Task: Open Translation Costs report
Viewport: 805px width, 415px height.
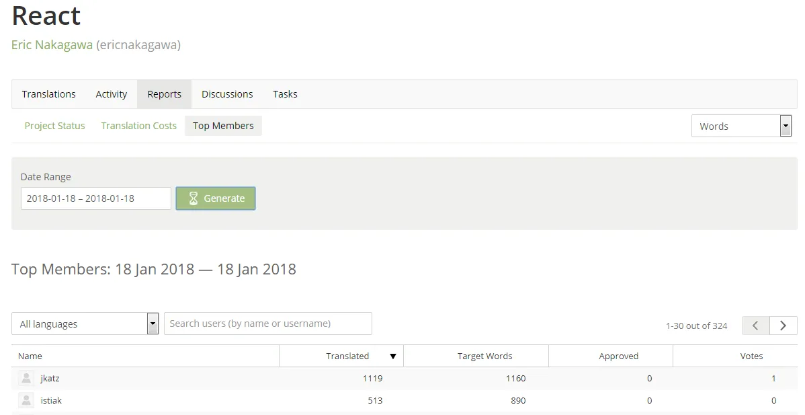Action: point(138,126)
